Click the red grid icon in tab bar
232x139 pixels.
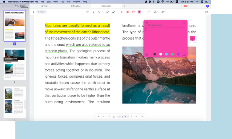pyautogui.click(x=185, y=6)
